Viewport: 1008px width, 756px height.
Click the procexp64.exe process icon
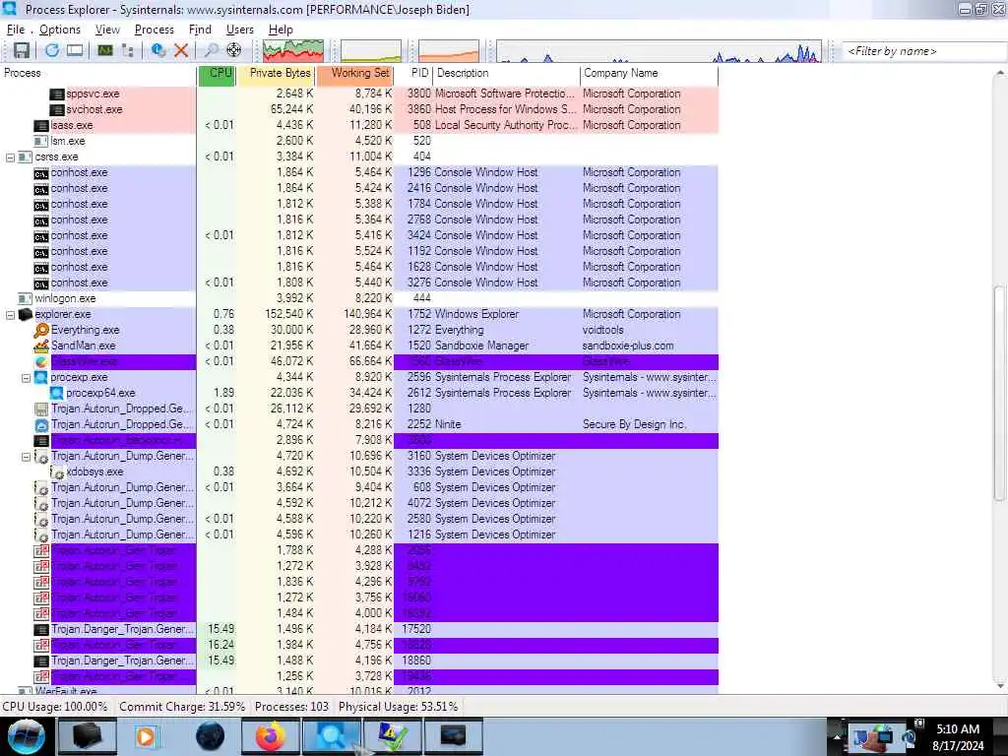(56, 393)
